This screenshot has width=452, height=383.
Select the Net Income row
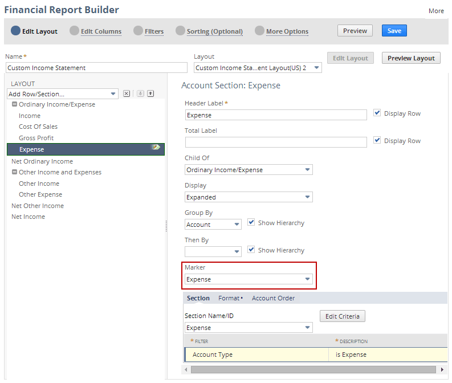(x=28, y=217)
